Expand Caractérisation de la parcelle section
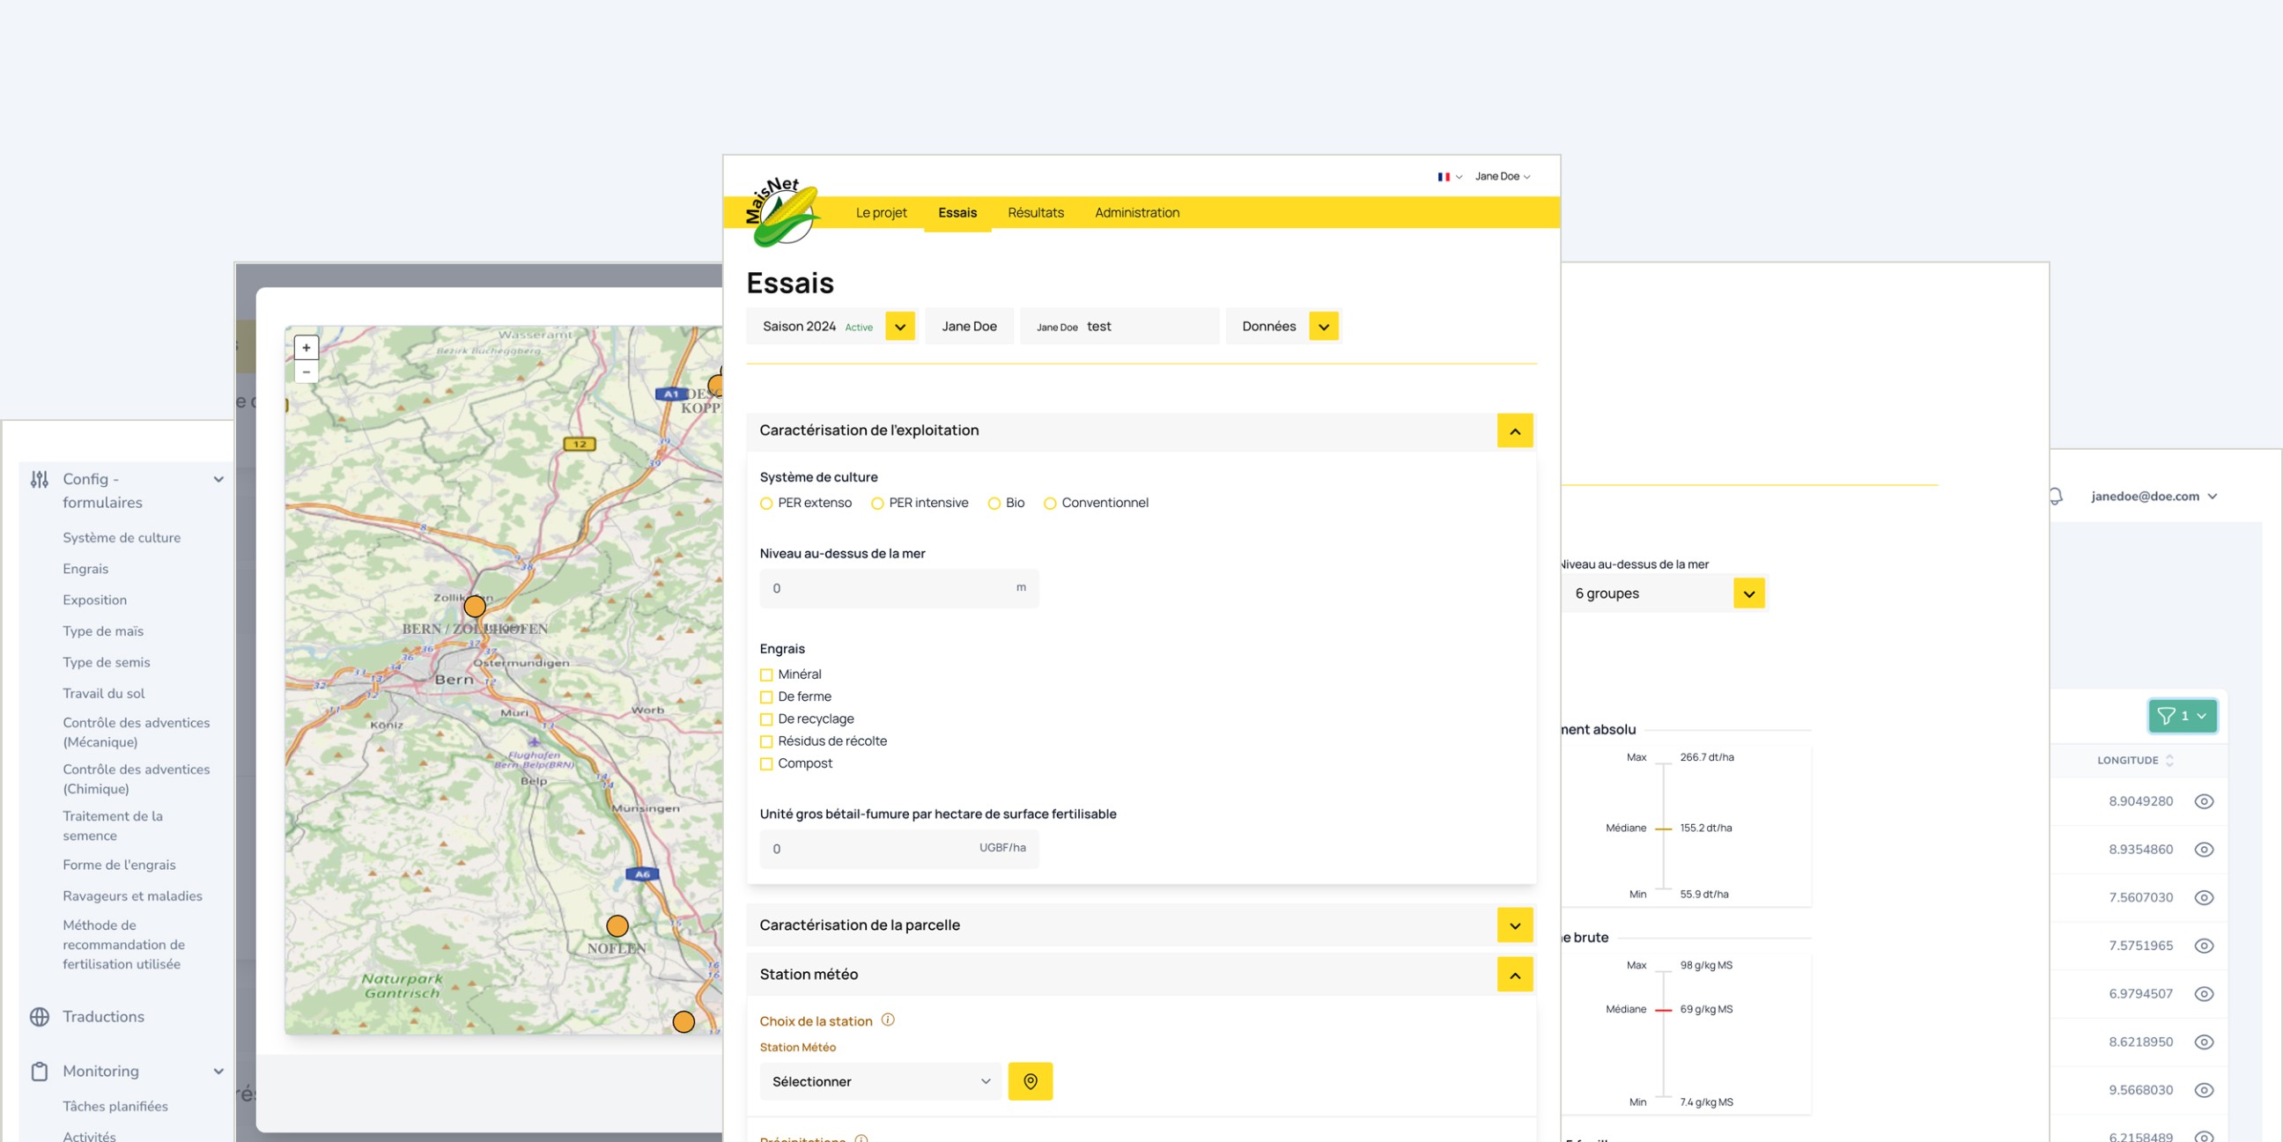The height and width of the screenshot is (1142, 2283). (1514, 925)
